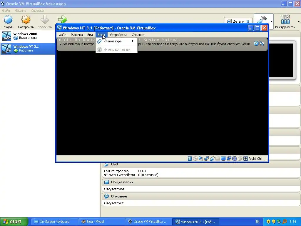Viewport: 301px width, 226px height.
Task: Expand the Клавиатура submenu arrow
Action: [133, 41]
